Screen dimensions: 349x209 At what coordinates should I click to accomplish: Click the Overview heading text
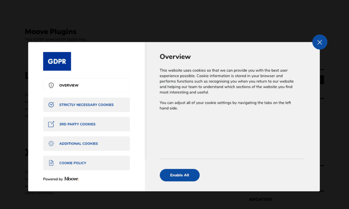175,57
